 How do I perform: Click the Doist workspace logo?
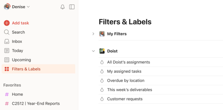click(x=102, y=51)
